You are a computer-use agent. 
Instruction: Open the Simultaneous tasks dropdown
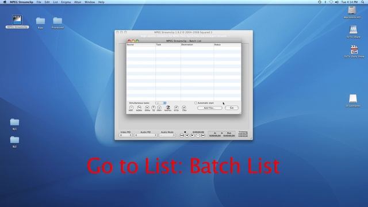[161, 103]
